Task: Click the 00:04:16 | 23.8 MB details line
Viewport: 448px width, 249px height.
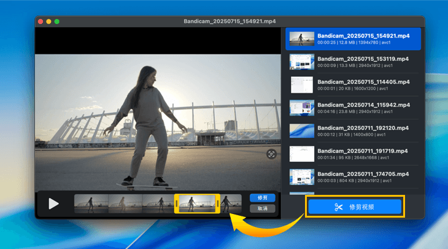Action: coord(355,112)
